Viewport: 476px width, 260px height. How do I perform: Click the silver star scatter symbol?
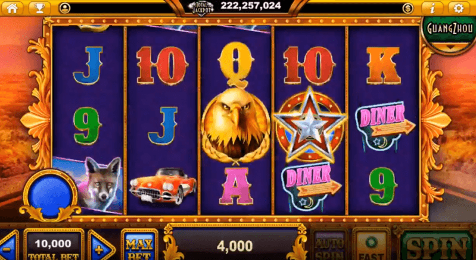coord(309,124)
